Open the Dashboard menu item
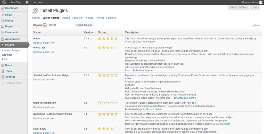Screen dimensions: 264x134 pyautogui.click(x=12, y=8)
